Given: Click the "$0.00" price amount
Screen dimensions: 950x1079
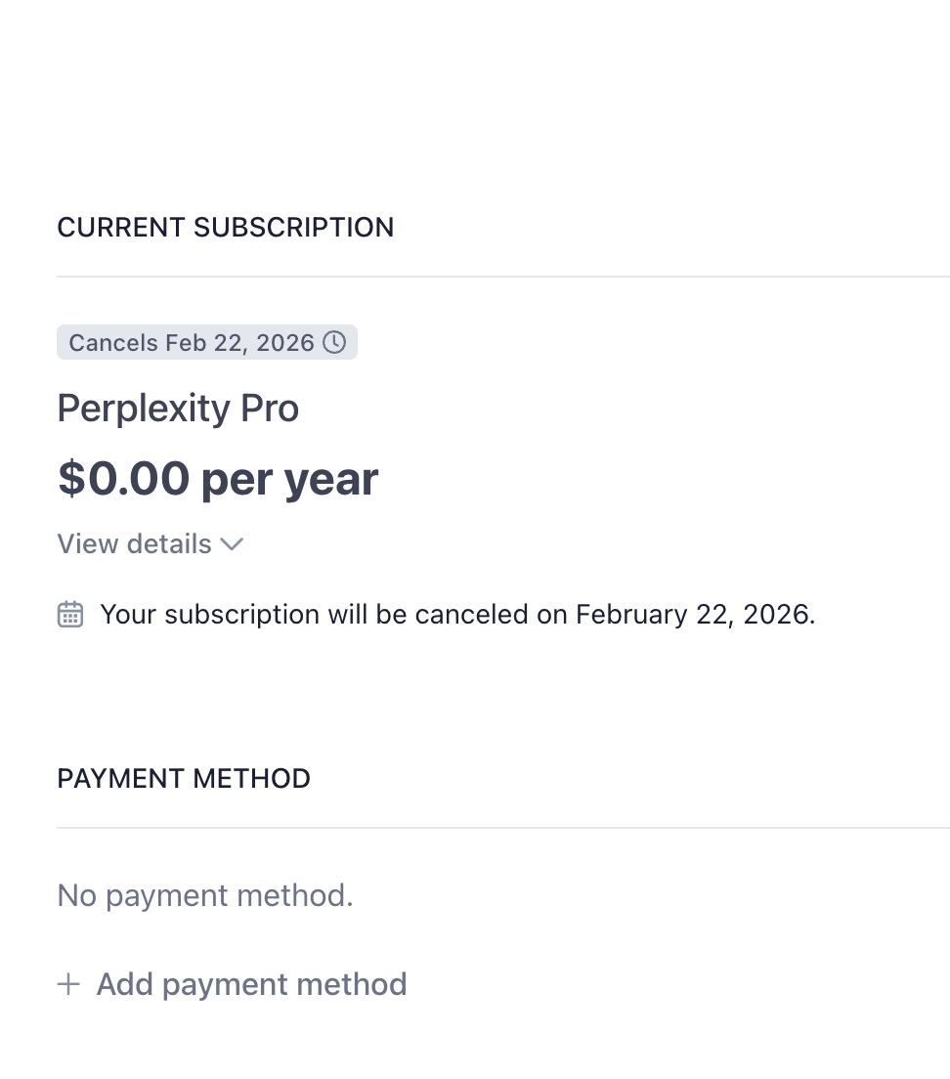Looking at the screenshot, I should [123, 479].
